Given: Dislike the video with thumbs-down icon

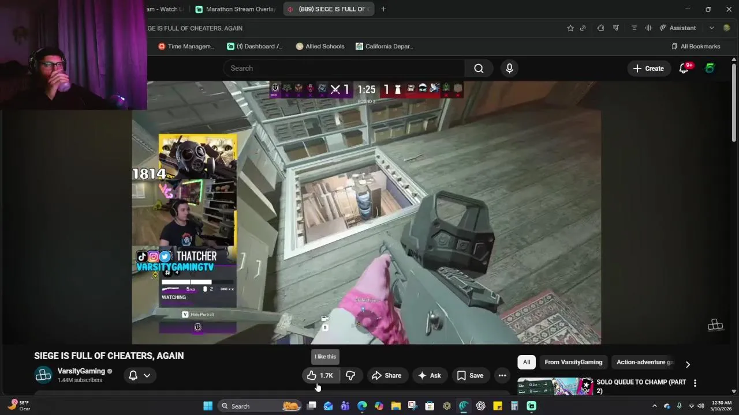Looking at the screenshot, I should pyautogui.click(x=350, y=375).
